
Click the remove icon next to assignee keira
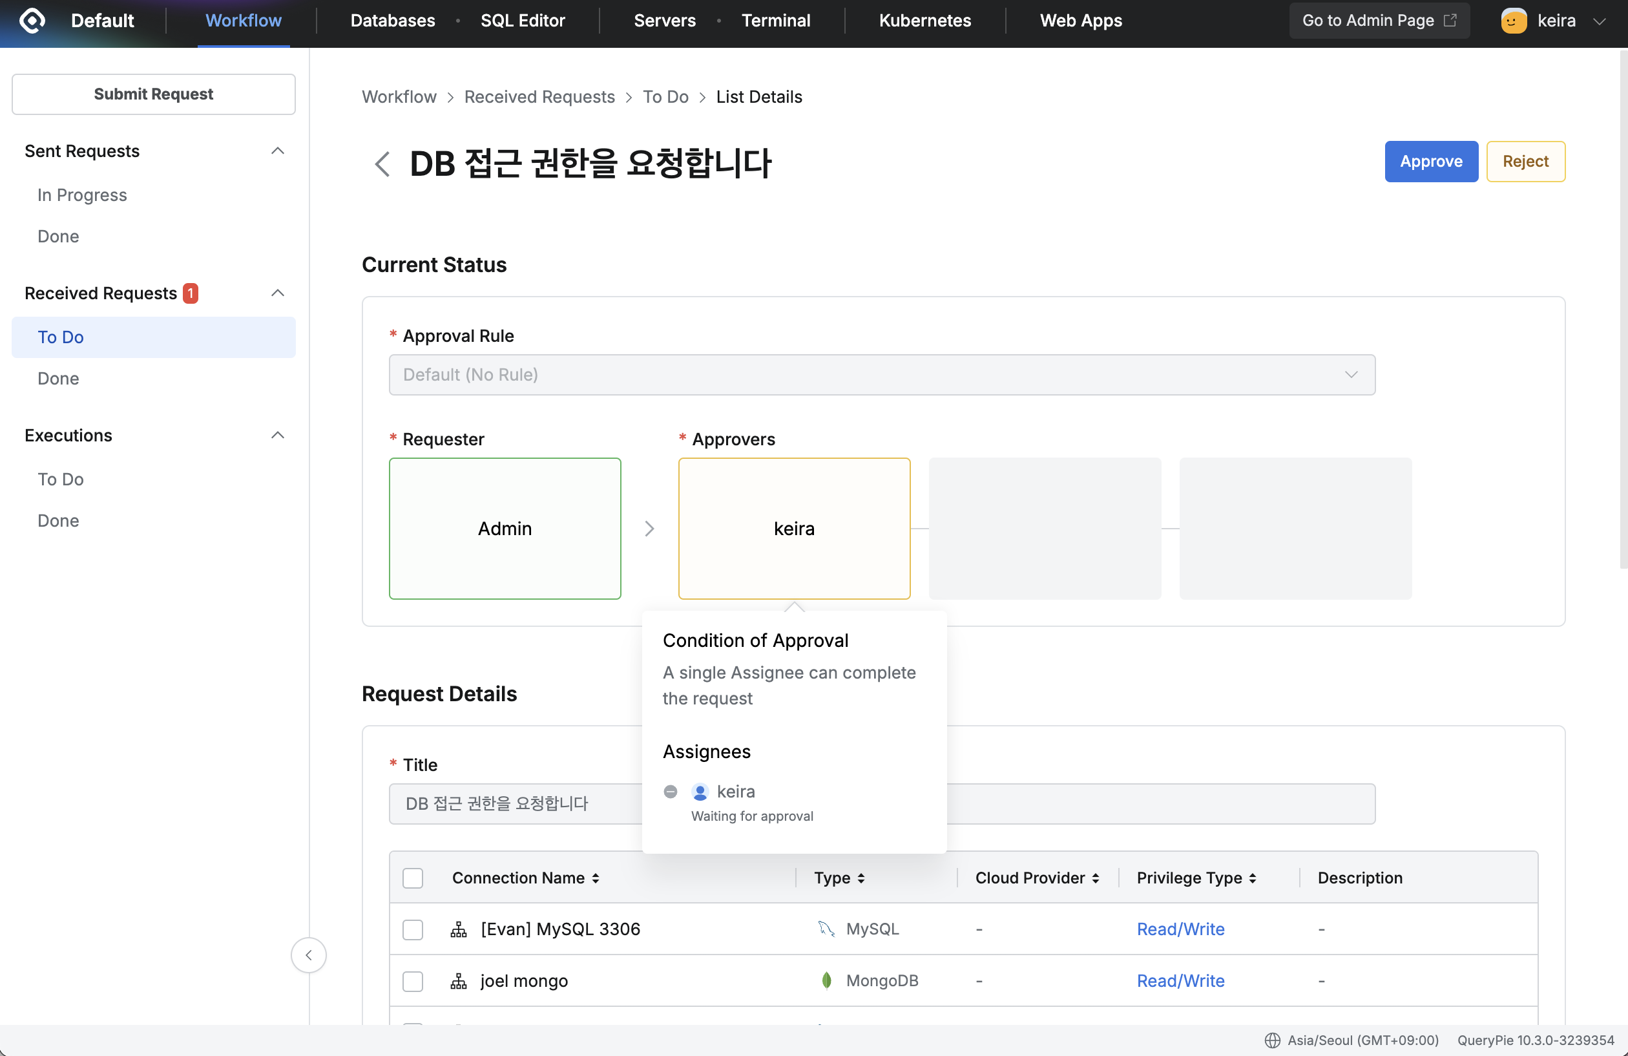(x=671, y=792)
